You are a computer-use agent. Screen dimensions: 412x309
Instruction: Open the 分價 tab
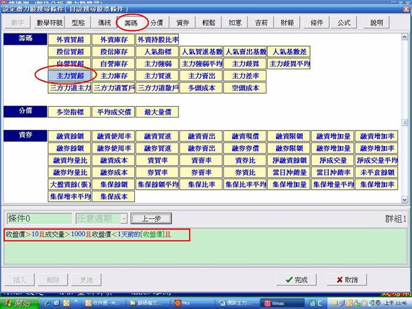157,23
